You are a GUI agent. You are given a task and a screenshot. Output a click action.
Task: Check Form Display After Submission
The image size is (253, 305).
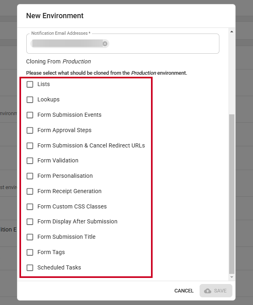[30, 221]
